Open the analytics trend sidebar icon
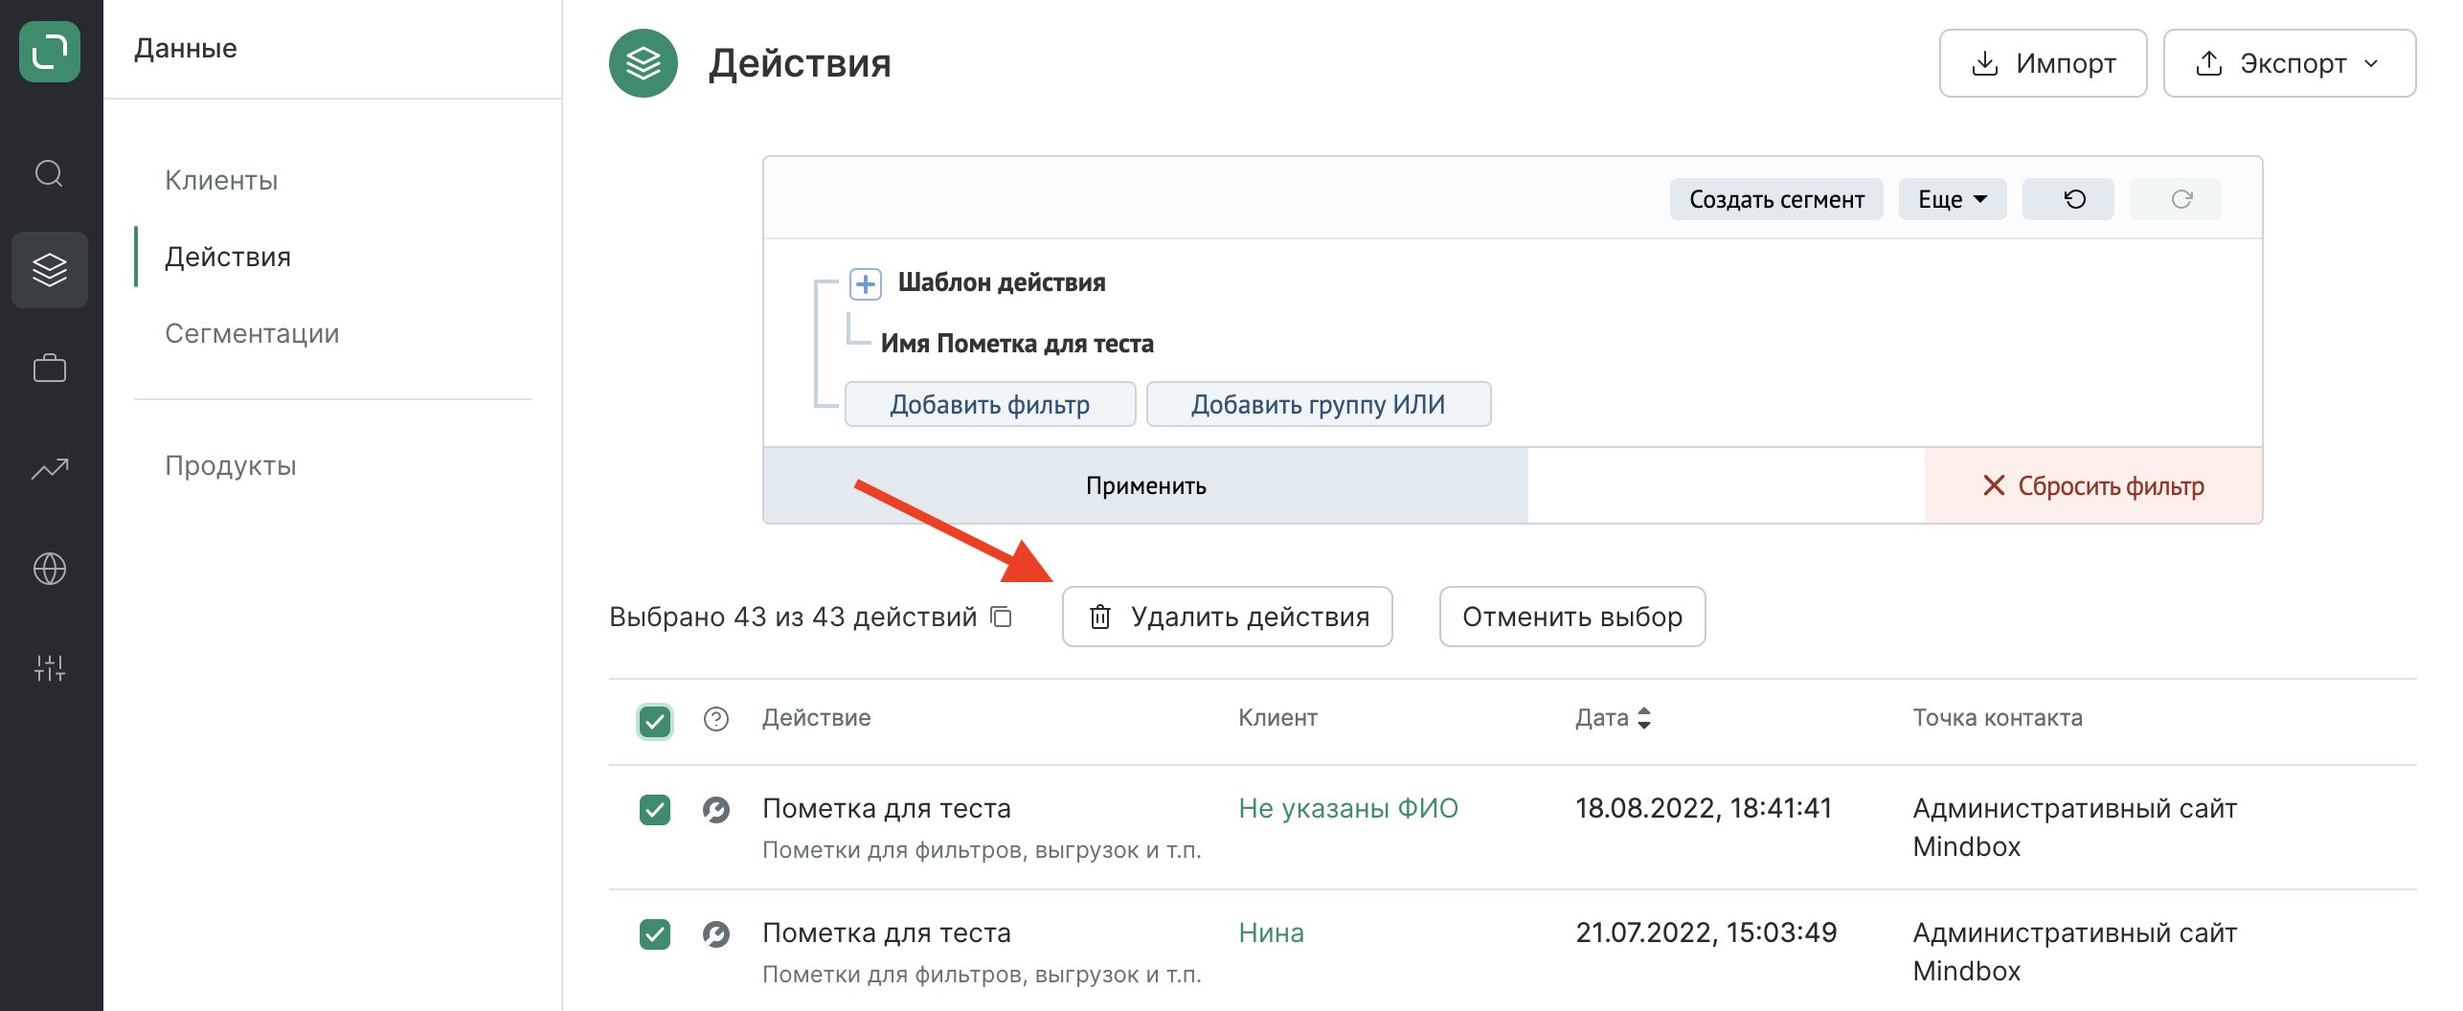This screenshot has height=1011, width=2463. [x=50, y=468]
